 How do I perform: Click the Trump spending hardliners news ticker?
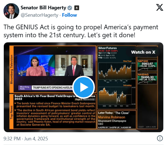[x=52, y=88]
